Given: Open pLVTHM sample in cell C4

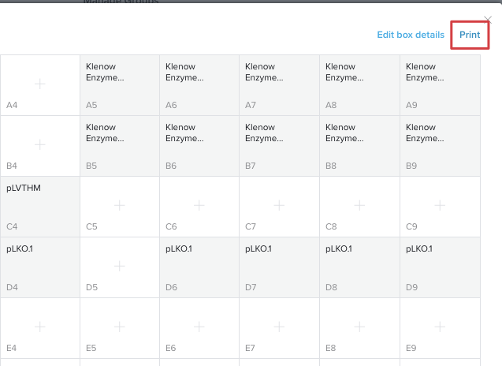Looking at the screenshot, I should (x=40, y=207).
